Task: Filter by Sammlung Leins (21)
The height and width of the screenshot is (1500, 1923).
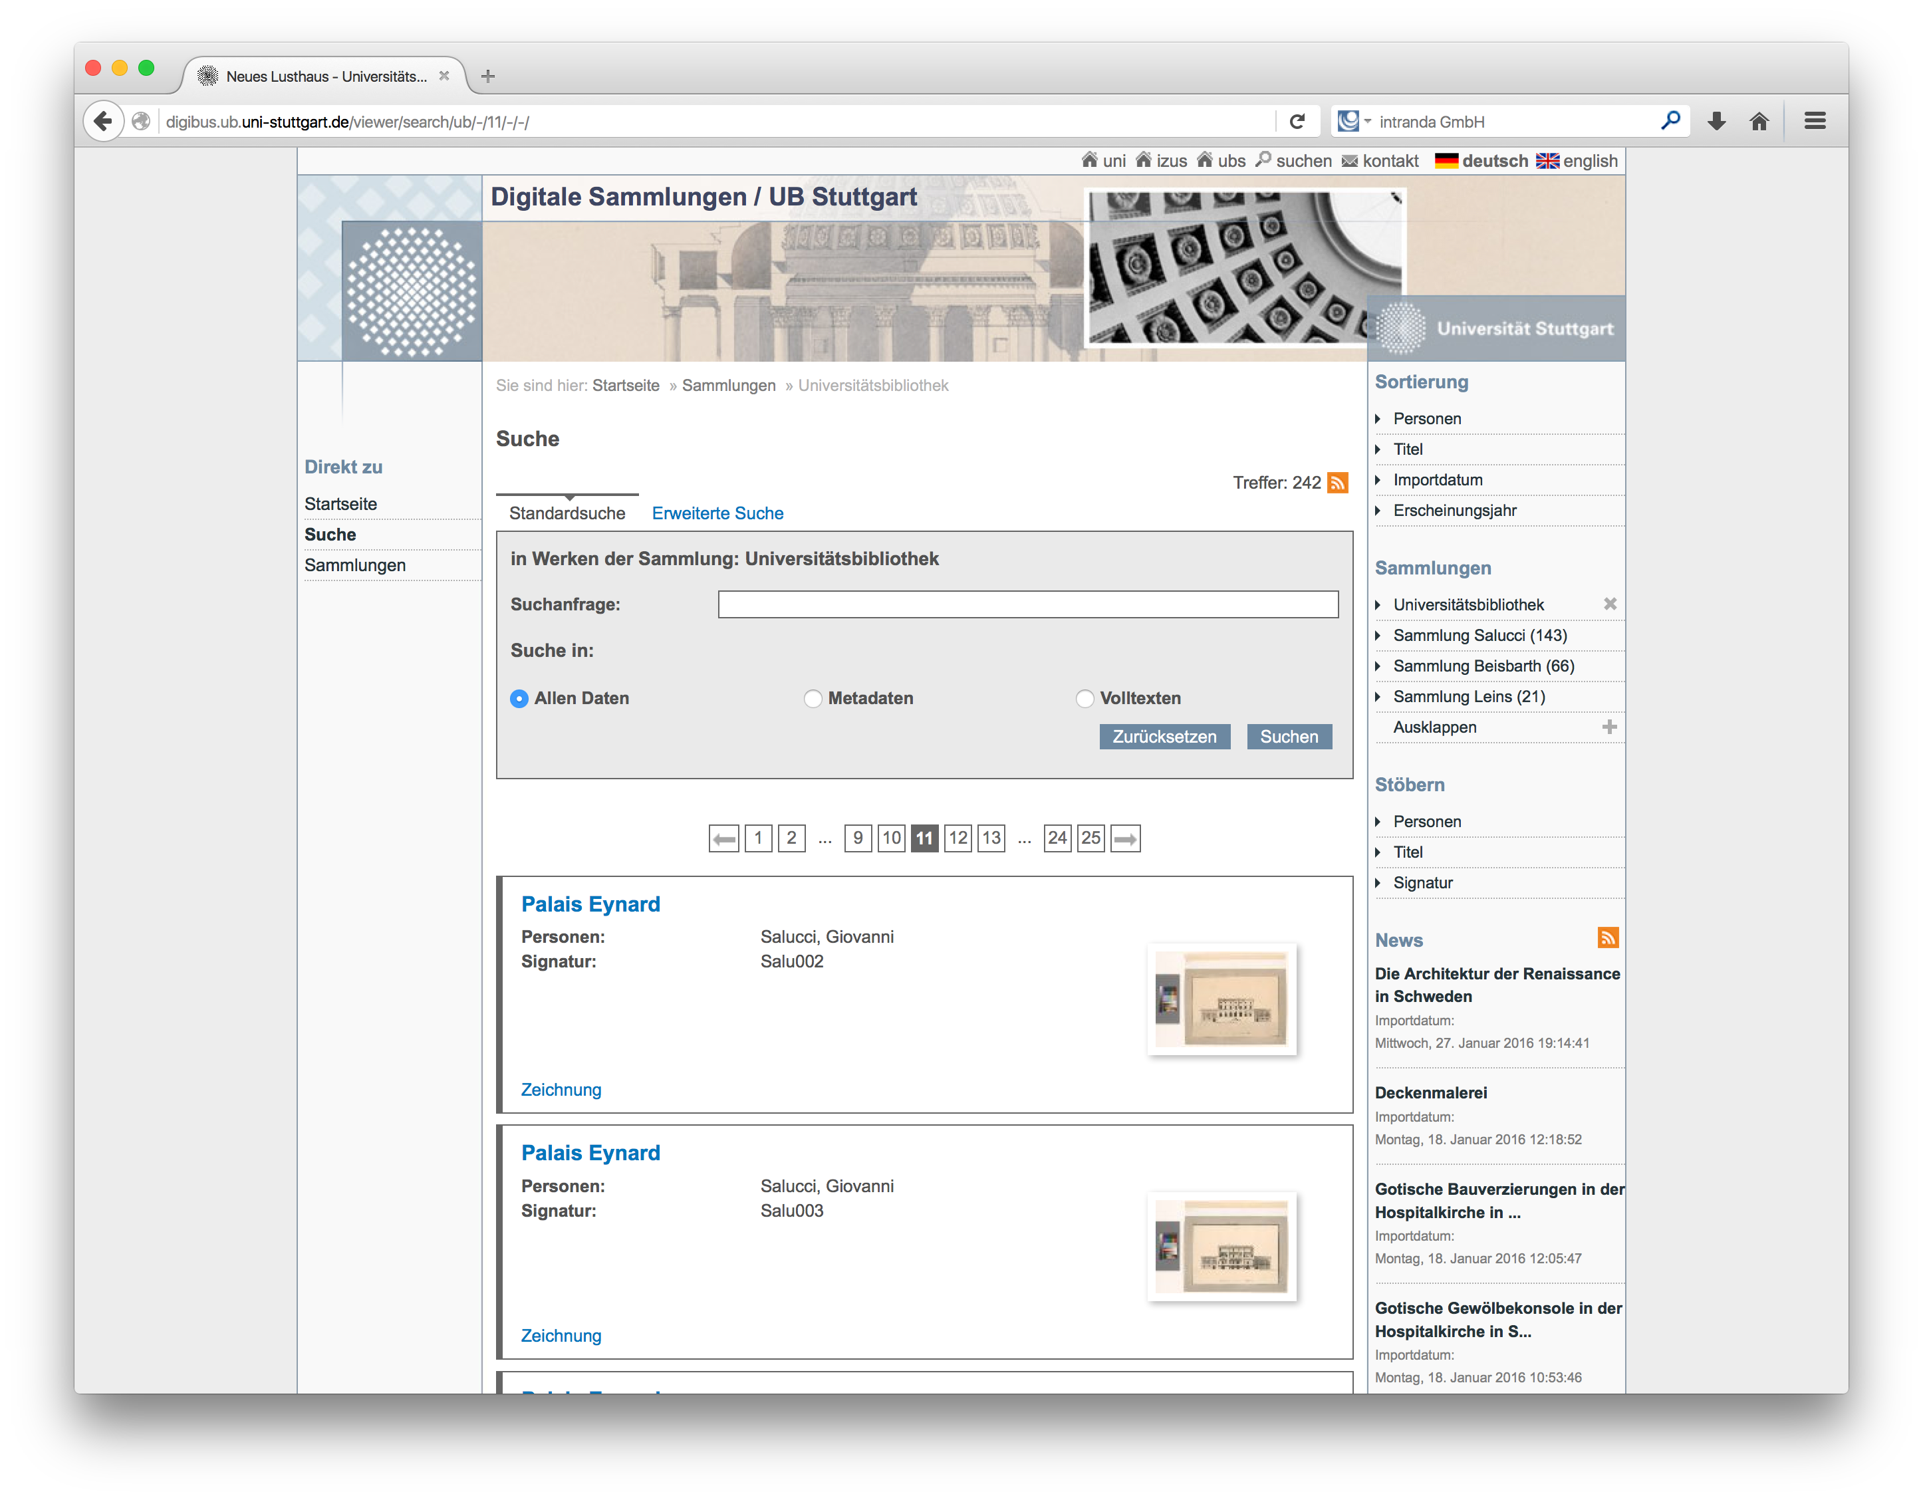Action: point(1469,697)
